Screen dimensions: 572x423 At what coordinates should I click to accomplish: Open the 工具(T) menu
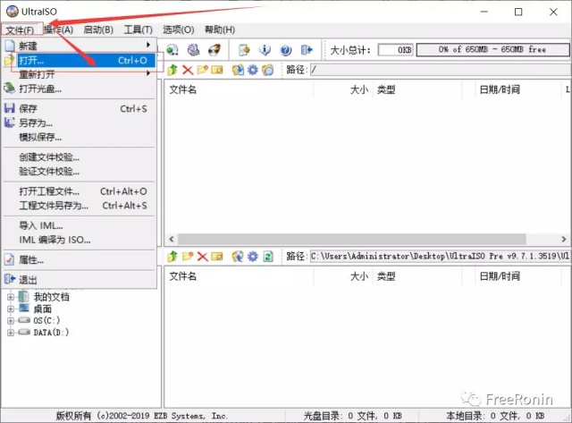138,30
